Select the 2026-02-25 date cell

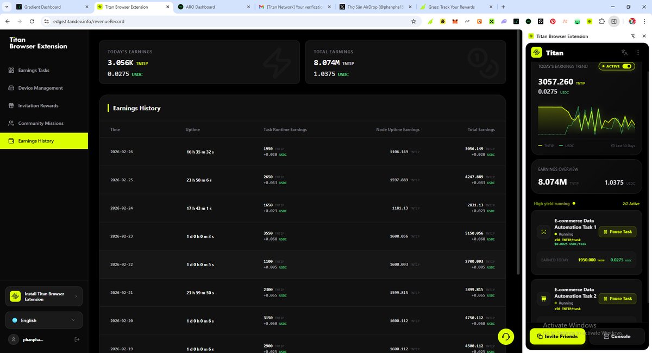(121, 180)
